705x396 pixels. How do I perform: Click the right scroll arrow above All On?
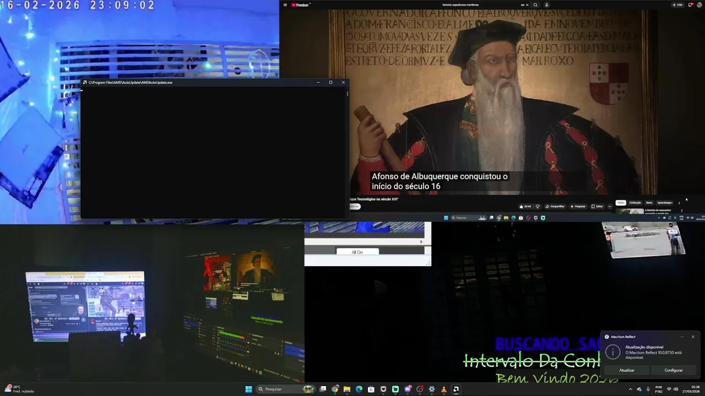(x=421, y=241)
